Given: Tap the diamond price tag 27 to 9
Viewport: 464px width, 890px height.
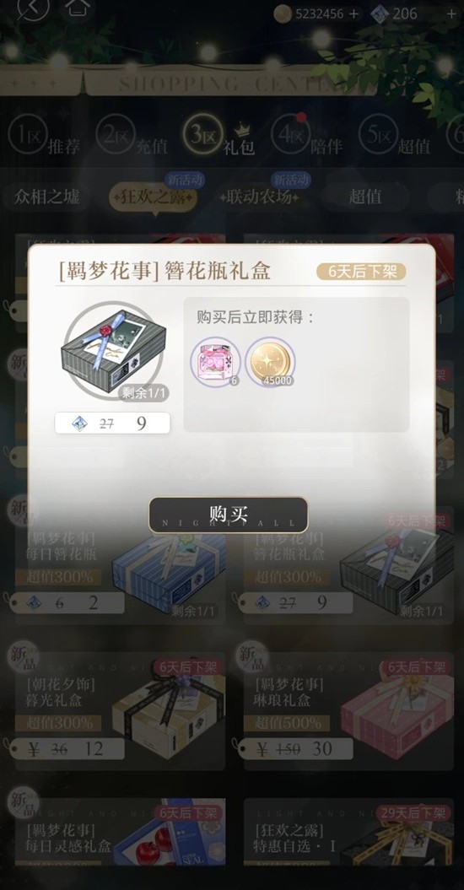Looking at the screenshot, I should pos(112,423).
